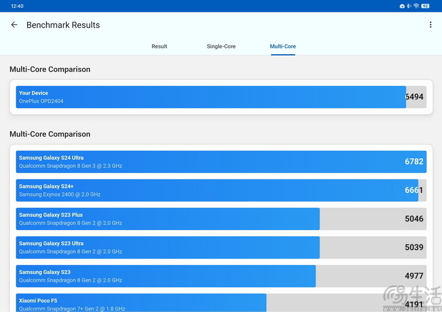Tap the second Multi-Core Comparison heading
The height and width of the screenshot is (312, 442).
point(50,134)
